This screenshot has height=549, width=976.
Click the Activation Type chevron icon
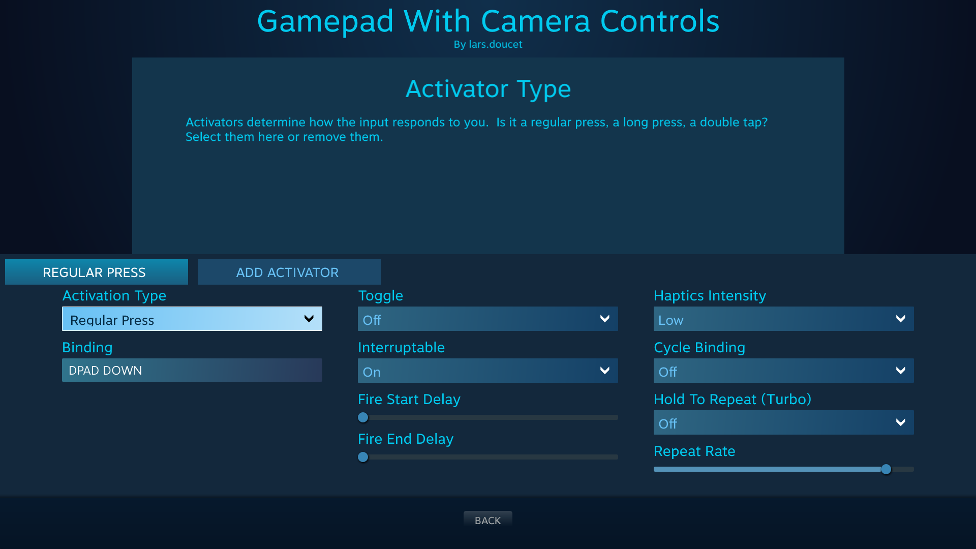(309, 318)
